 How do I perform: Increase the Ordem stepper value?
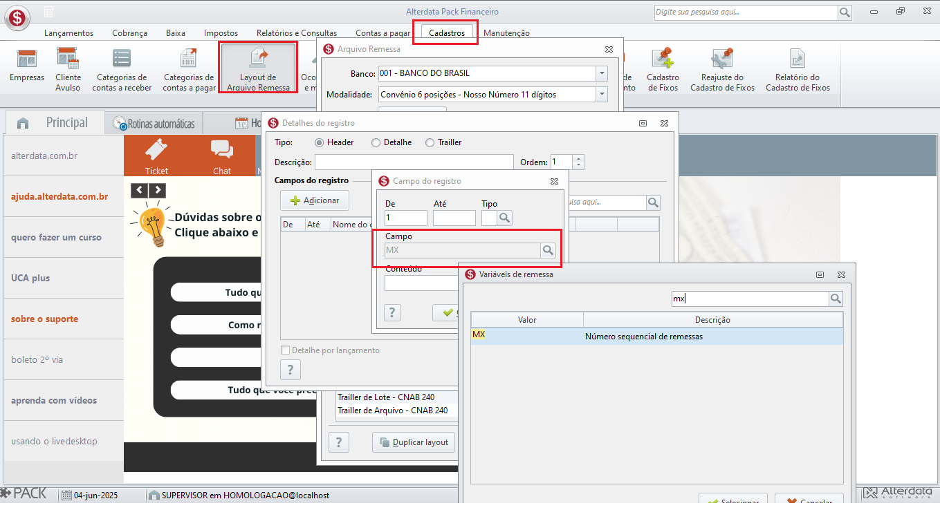coord(579,158)
